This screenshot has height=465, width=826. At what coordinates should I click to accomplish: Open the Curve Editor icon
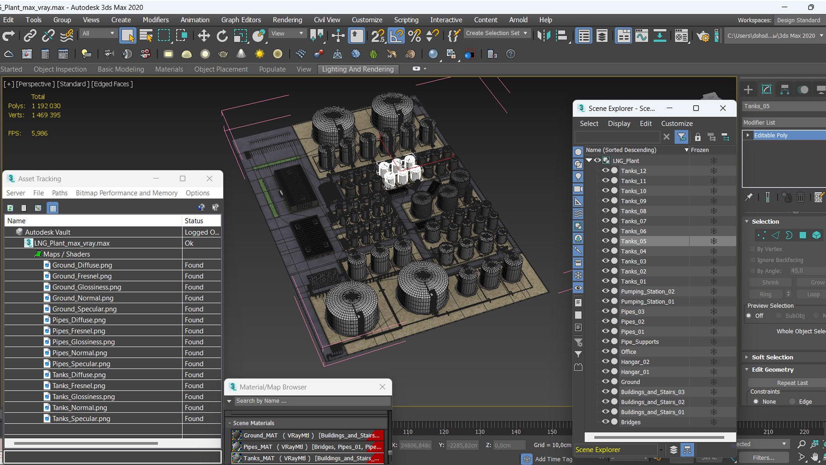click(x=641, y=36)
